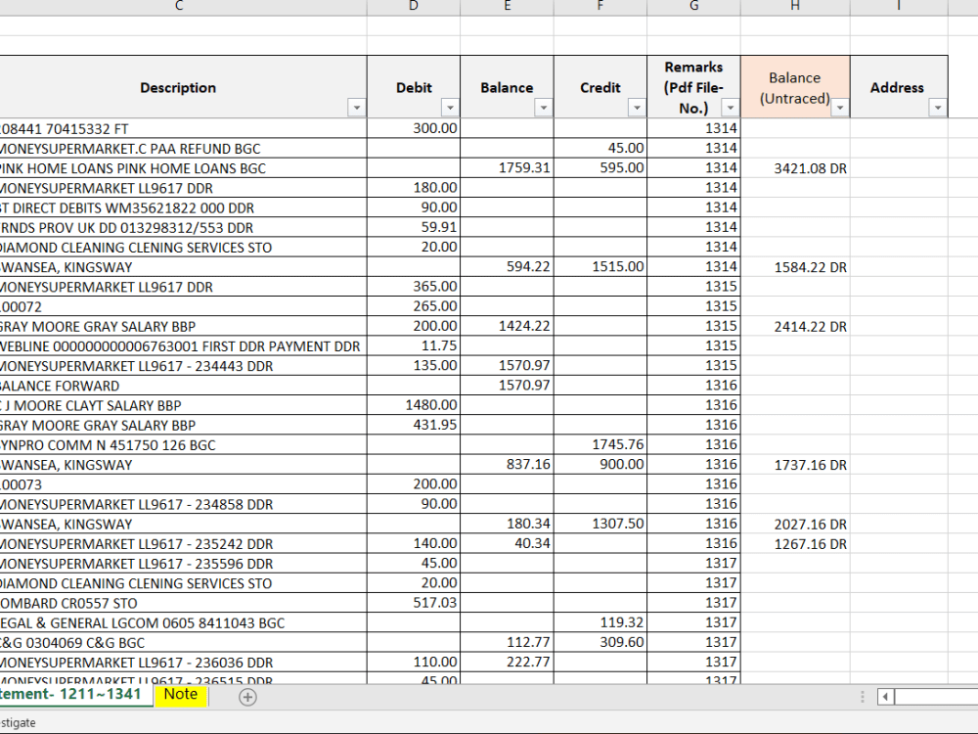978x734 pixels.
Task: Select the debit cell 431.95
Action: (414, 425)
